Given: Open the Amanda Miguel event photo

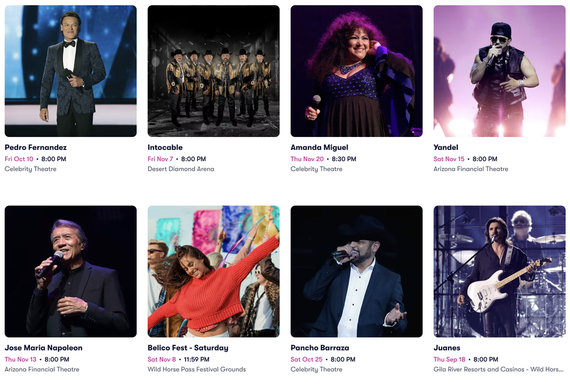Looking at the screenshot, I should pyautogui.click(x=357, y=71).
